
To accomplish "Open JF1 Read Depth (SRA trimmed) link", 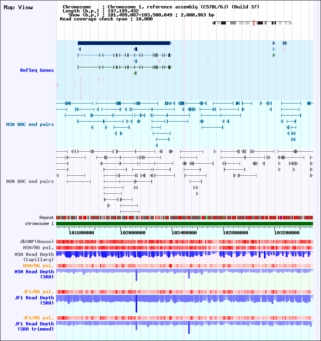I will coord(34,326).
